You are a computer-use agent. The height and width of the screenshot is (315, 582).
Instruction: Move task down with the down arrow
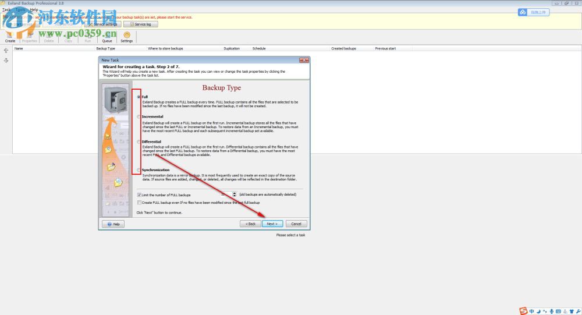click(x=6, y=60)
